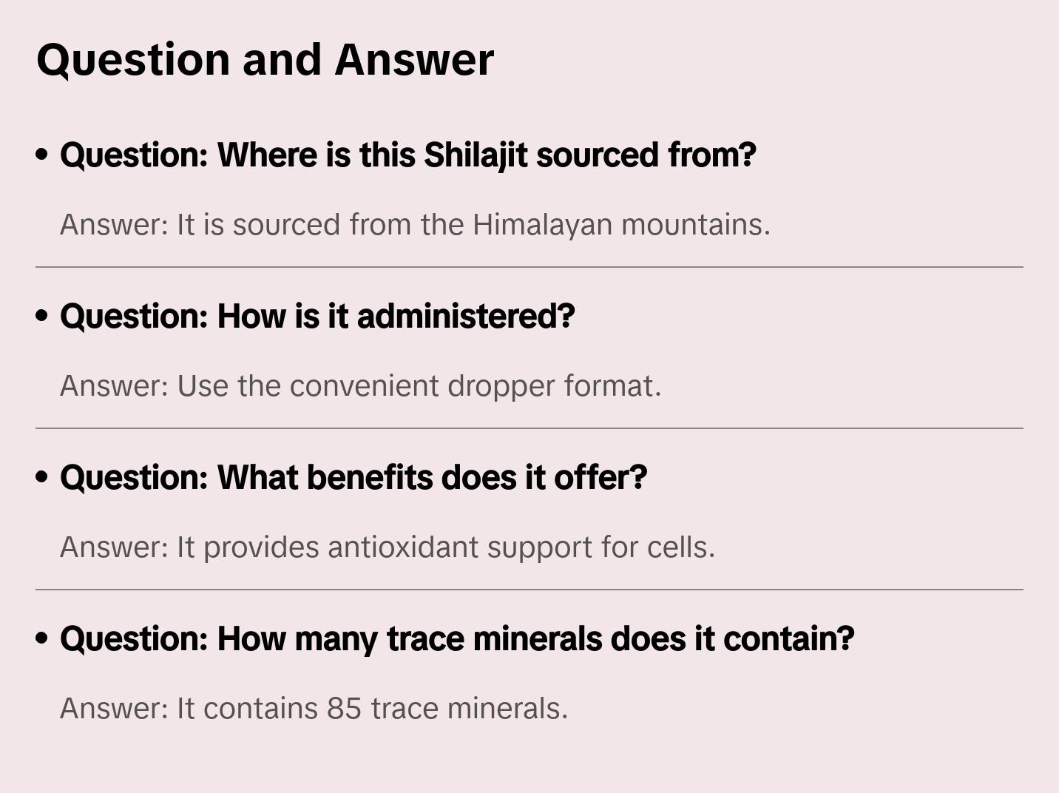
Task: Click the bullet before the trace minerals question
Action: [x=42, y=639]
